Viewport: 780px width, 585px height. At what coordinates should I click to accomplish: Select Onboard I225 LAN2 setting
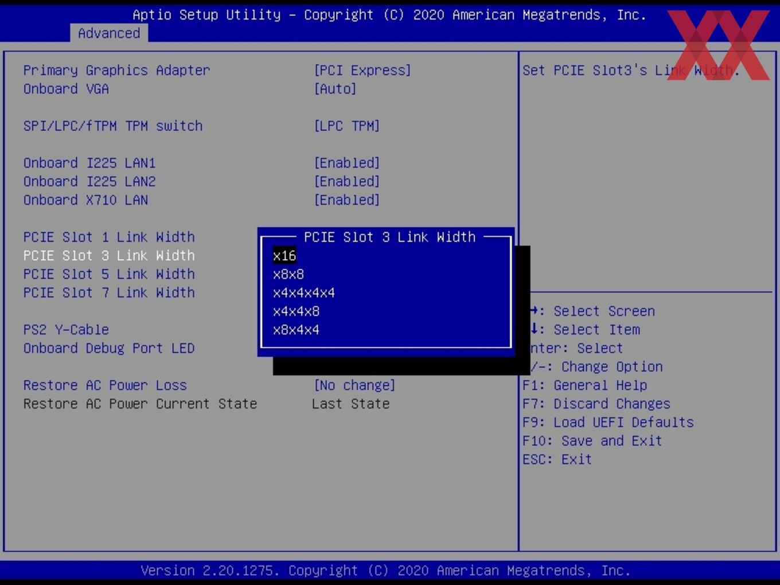(x=89, y=182)
